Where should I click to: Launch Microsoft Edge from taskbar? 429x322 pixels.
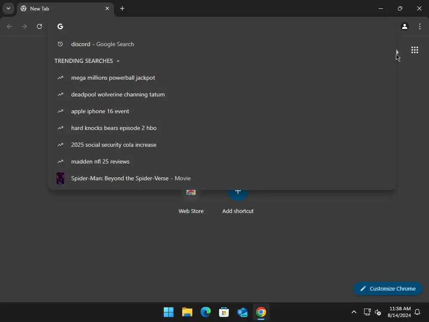pos(205,312)
